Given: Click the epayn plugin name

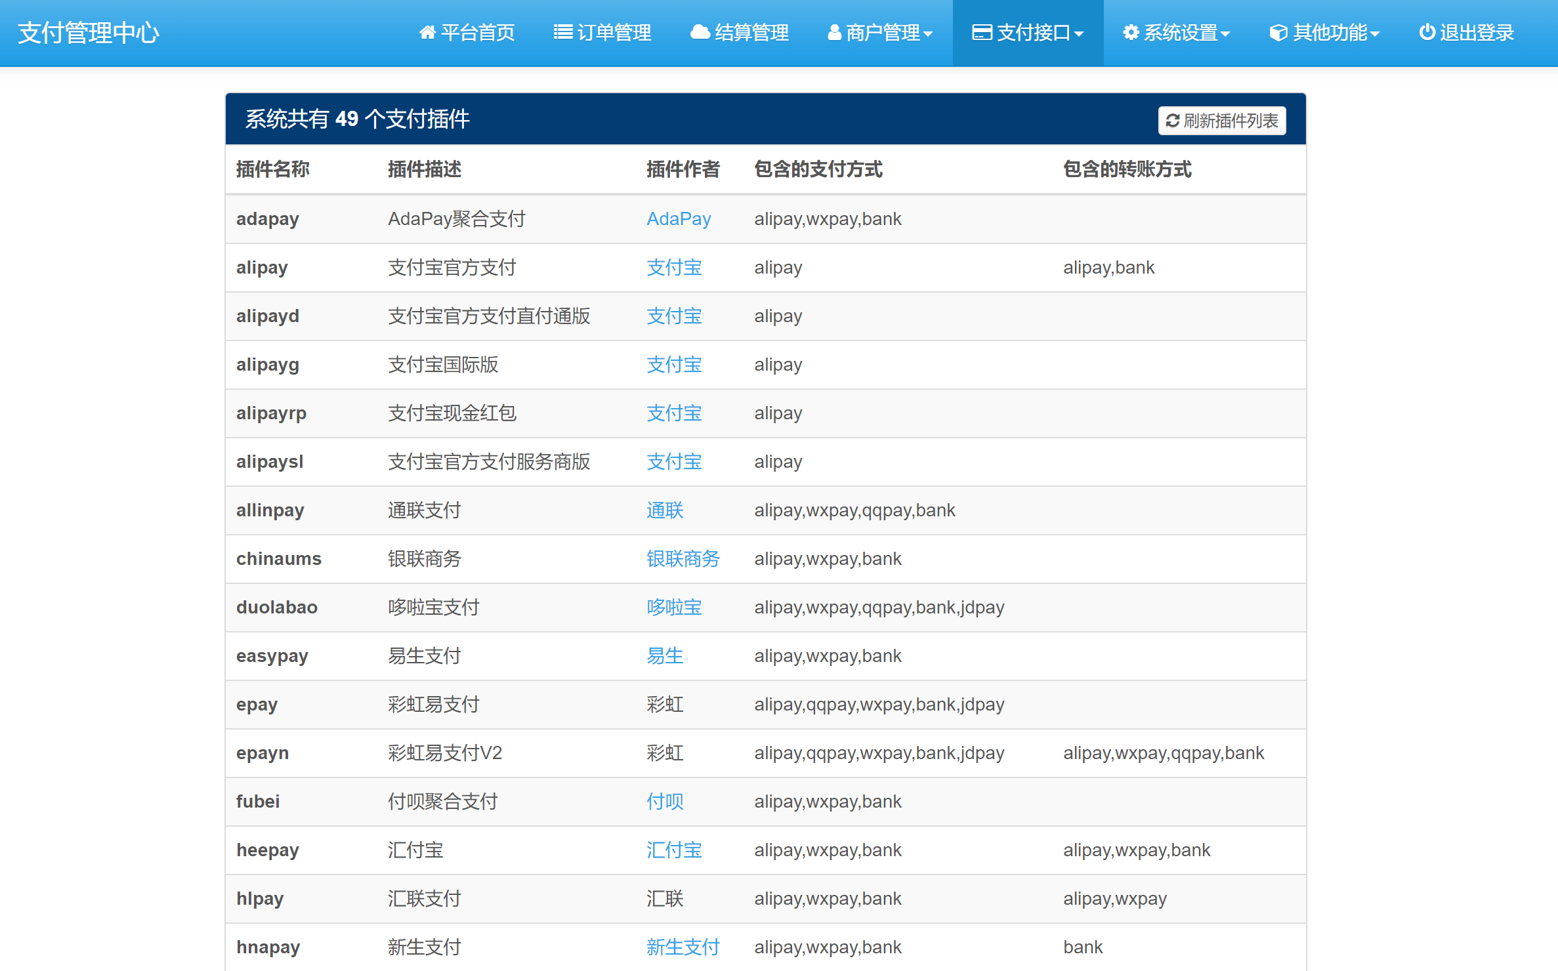Looking at the screenshot, I should point(263,753).
